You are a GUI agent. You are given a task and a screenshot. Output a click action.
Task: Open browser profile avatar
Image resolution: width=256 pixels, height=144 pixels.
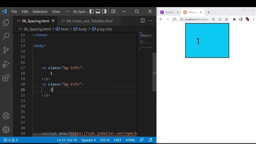pos(247,19)
